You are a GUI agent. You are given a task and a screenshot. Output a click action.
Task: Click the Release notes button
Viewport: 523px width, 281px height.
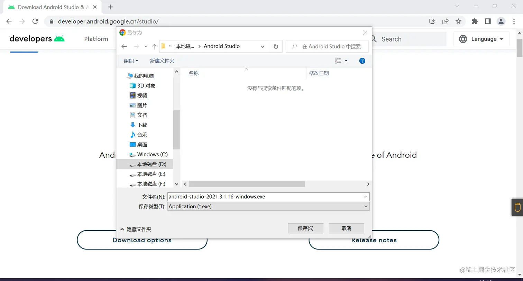pos(374,240)
